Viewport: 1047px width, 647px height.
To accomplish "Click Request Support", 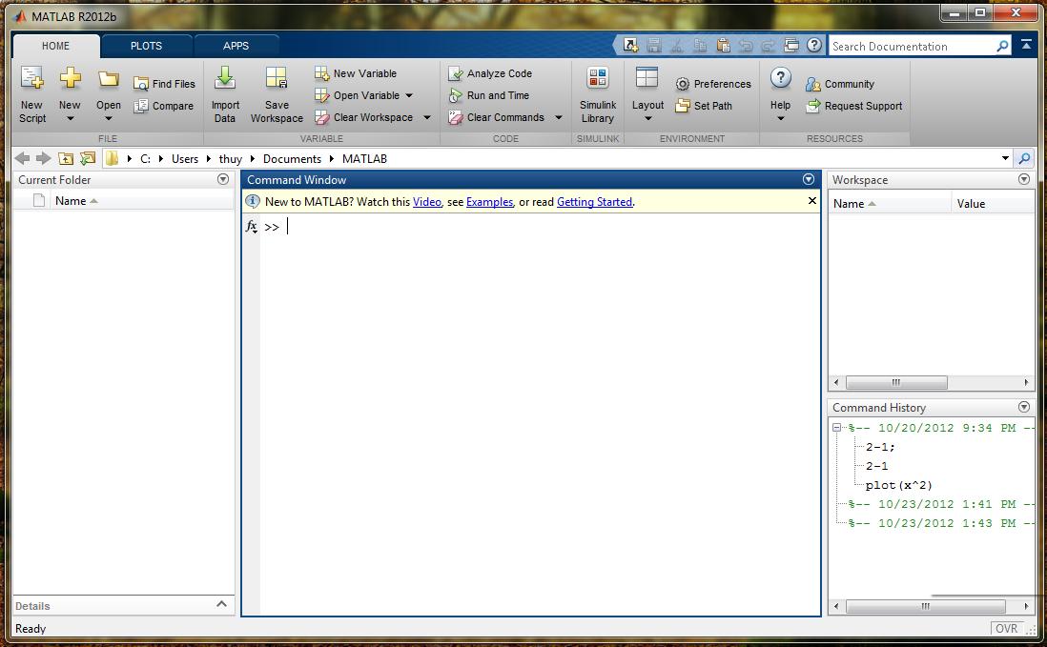I will 854,106.
